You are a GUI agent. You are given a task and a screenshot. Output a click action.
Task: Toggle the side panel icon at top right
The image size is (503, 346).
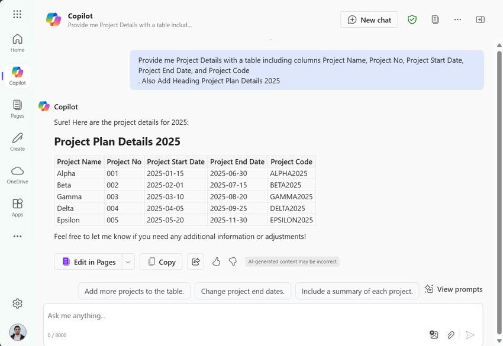pos(480,20)
